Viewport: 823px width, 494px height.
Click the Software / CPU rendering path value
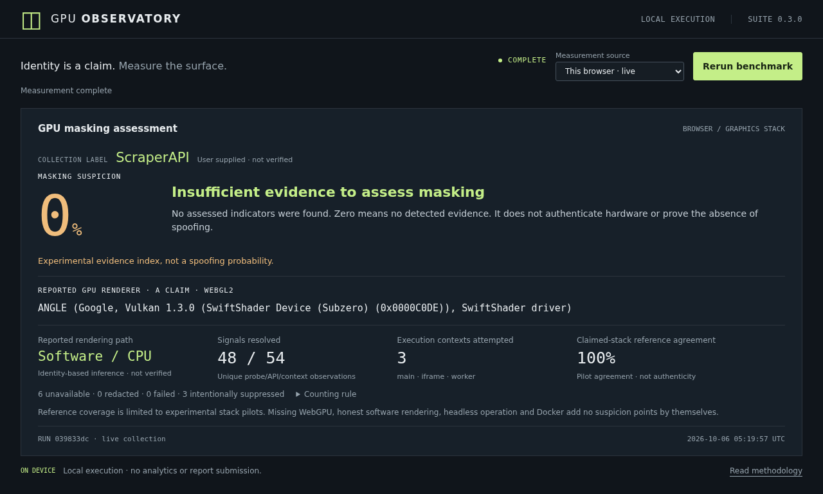(95, 356)
